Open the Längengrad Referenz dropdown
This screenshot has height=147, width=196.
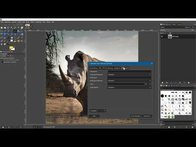pos(129,74)
